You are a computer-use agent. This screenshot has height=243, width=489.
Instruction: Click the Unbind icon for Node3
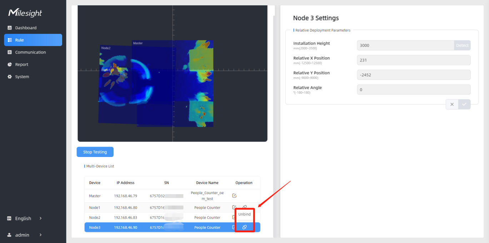pos(245,227)
